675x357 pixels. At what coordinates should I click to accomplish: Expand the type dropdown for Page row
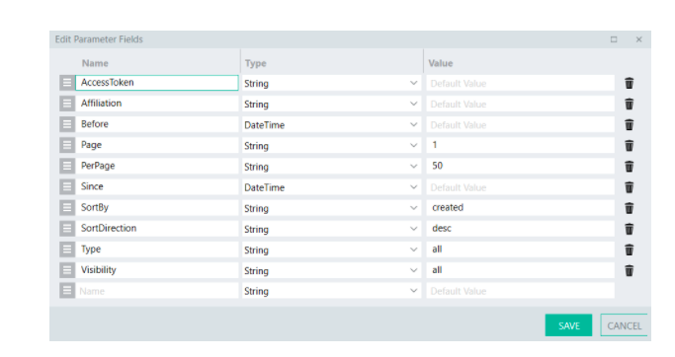331,146
